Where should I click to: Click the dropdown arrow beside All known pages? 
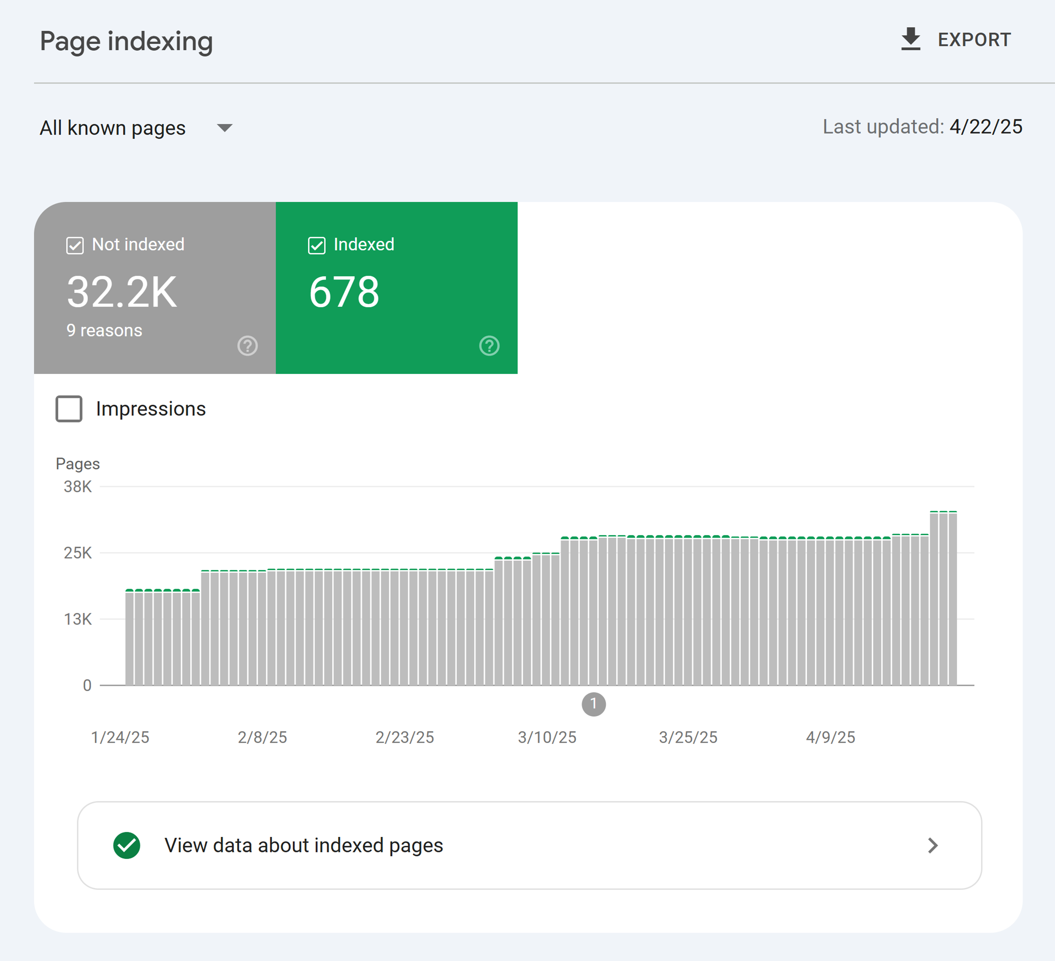tap(225, 128)
